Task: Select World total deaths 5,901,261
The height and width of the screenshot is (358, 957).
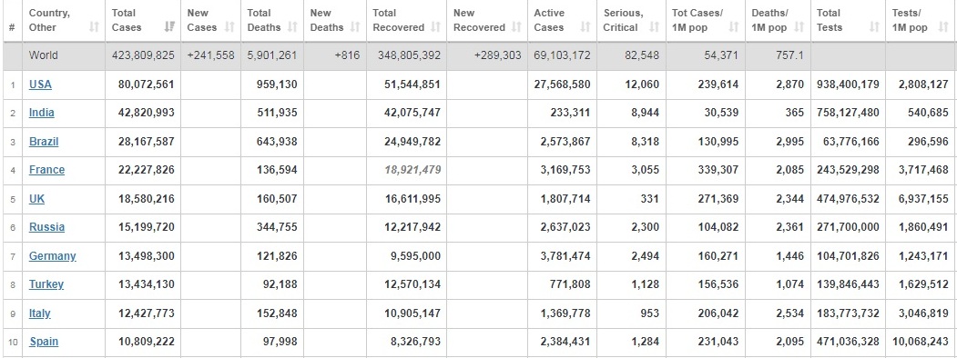Action: click(x=272, y=55)
